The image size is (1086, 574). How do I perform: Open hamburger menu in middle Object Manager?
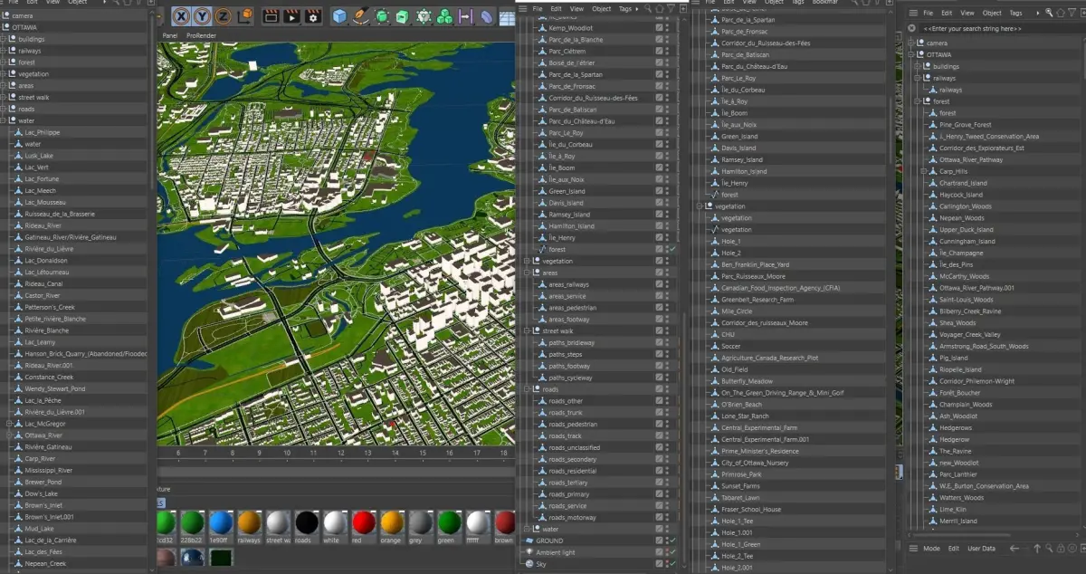pos(522,8)
